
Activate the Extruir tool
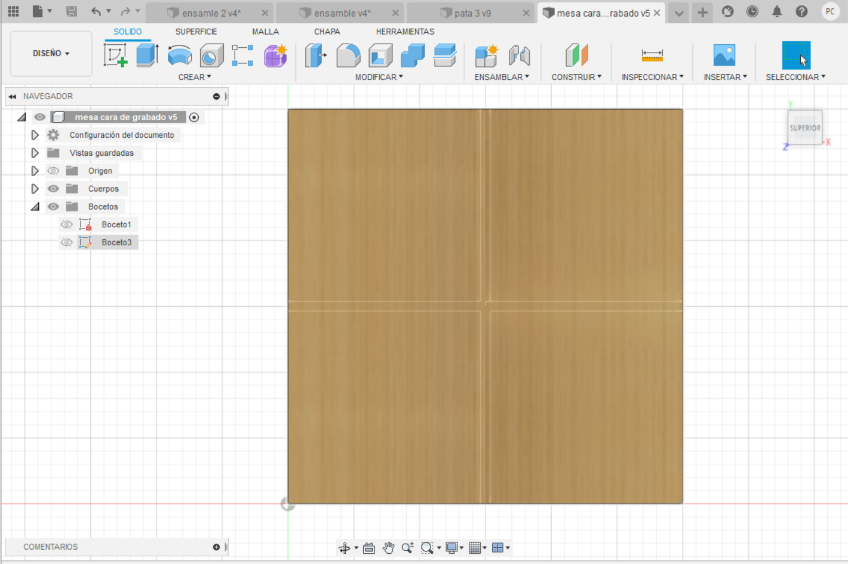(x=147, y=55)
